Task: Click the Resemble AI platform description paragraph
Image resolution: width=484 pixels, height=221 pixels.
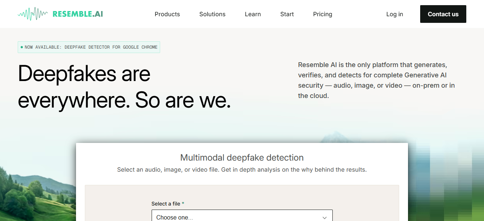Action: coord(376,80)
